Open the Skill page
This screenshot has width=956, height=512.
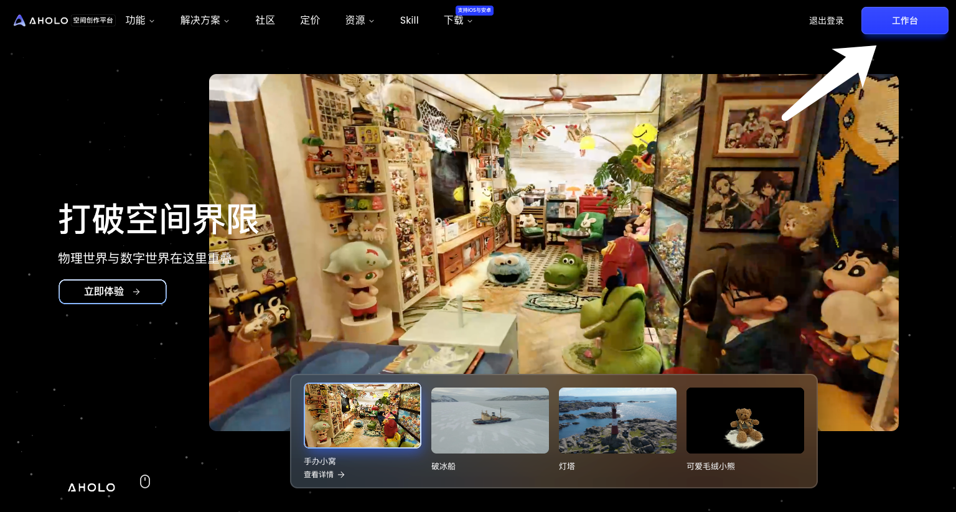click(410, 21)
